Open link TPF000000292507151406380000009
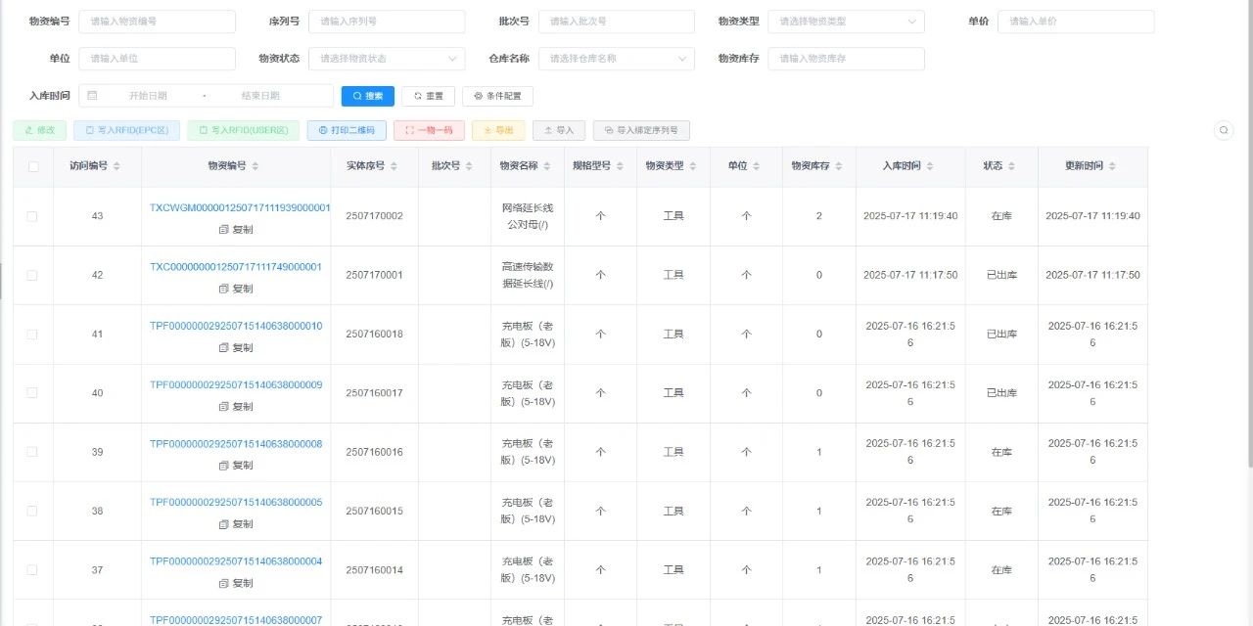Screen dimensions: 1253x626 pyautogui.click(x=236, y=384)
